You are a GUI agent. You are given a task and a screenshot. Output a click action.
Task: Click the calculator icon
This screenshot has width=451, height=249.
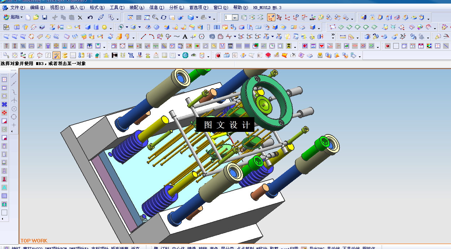pos(230,46)
